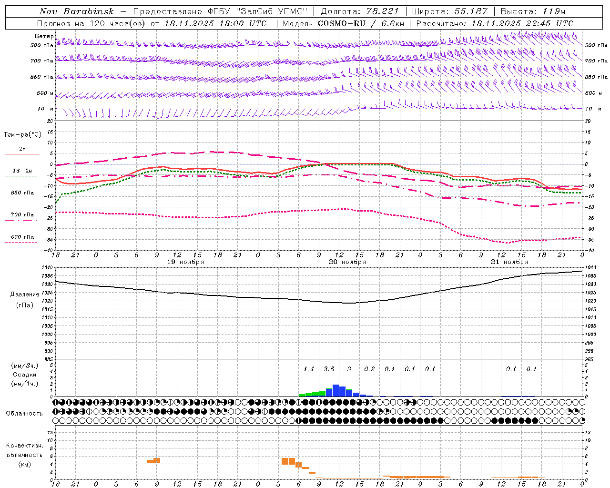Click the latitude value 'Широта: 55.187'
The width and height of the screenshot is (610, 488).
coord(449,11)
